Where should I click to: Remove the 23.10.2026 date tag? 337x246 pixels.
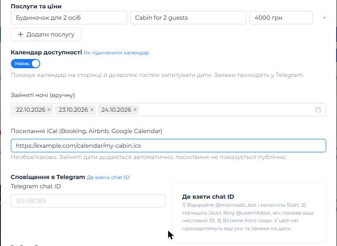92,110
